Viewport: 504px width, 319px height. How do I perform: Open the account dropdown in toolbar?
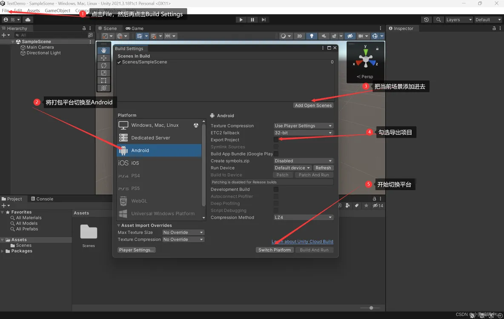click(x=12, y=20)
